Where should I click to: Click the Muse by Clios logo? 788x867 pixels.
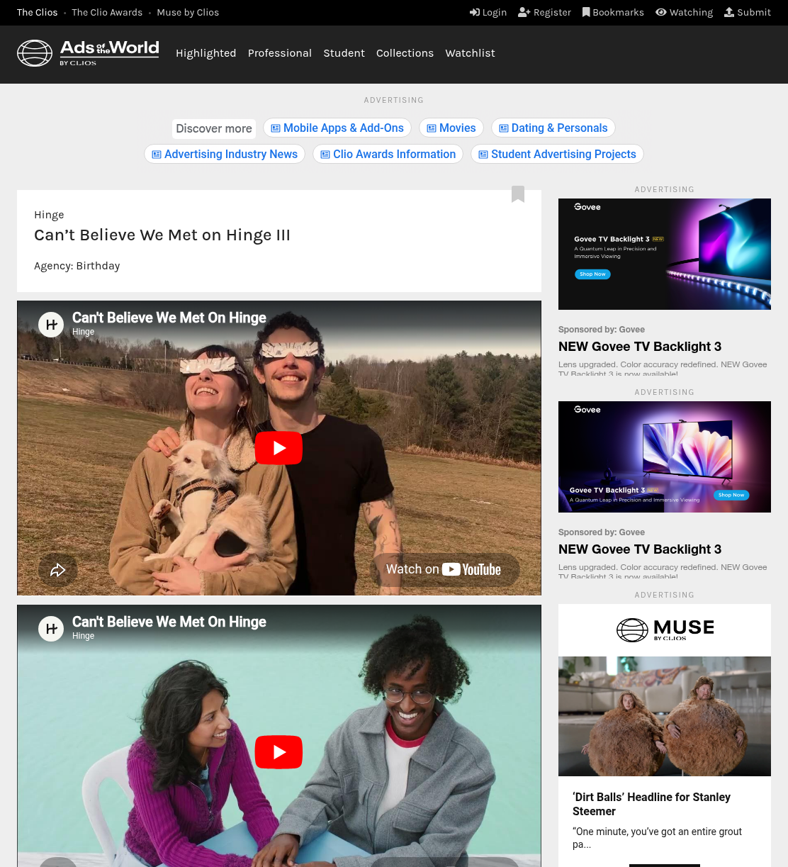(x=665, y=630)
